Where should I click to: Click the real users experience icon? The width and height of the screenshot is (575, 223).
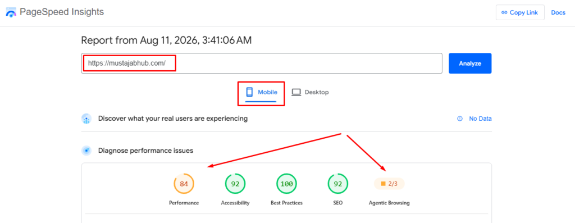click(x=86, y=119)
